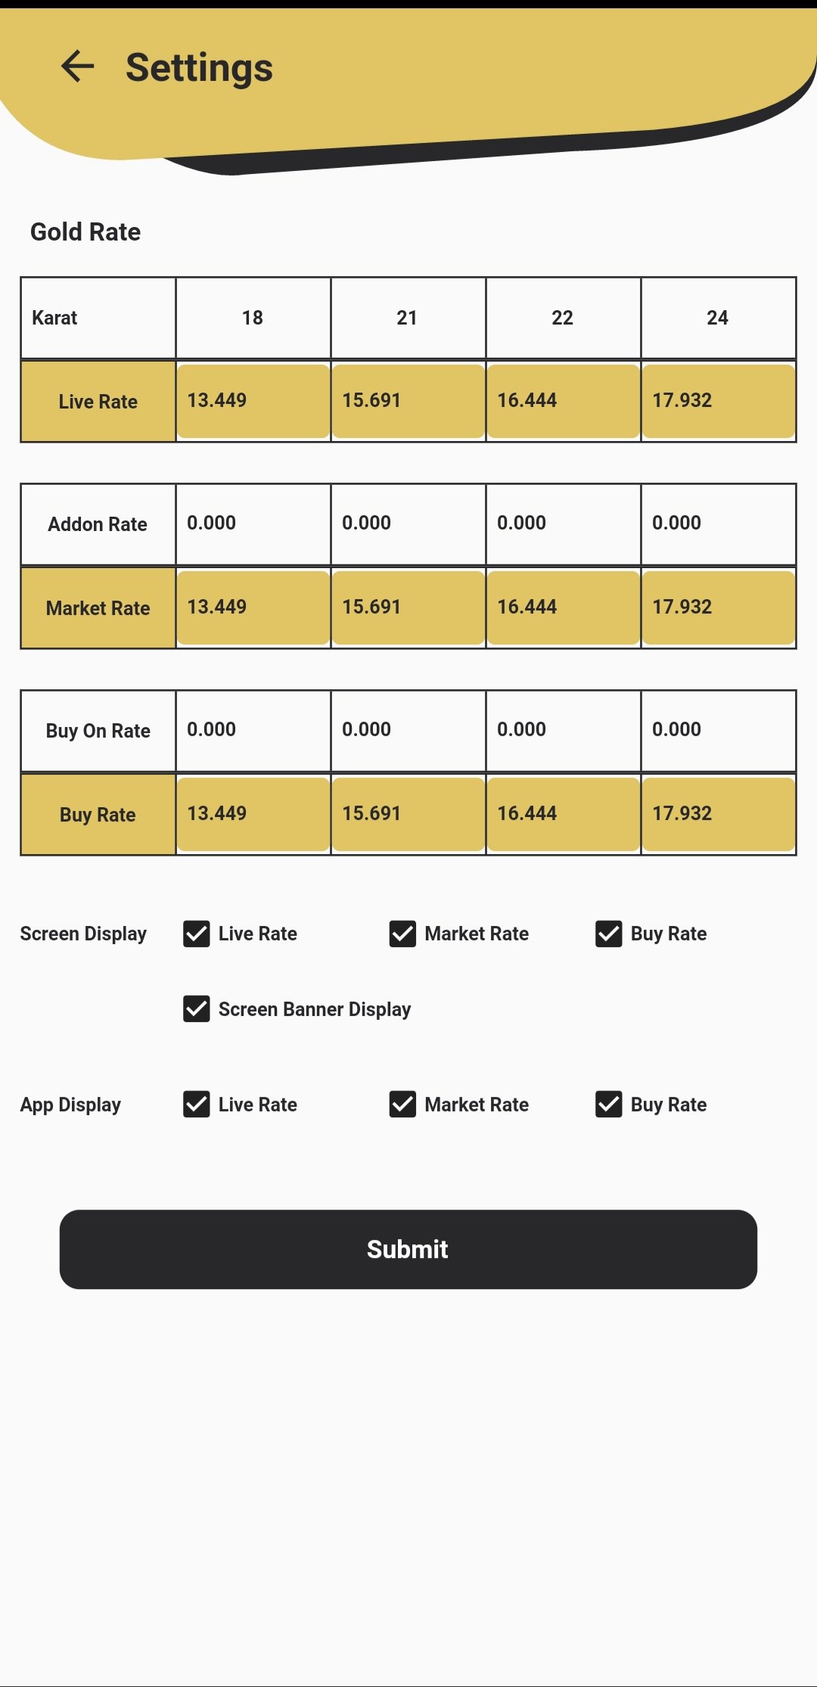Disable Screen Display Buy Rate checkbox
This screenshot has height=1687, width=817.
point(609,934)
